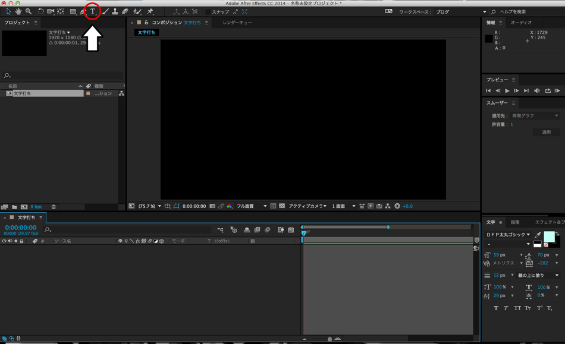Expand the フル画質 resolution dropdown
Screen dimensions: 565x344
click(x=251, y=206)
